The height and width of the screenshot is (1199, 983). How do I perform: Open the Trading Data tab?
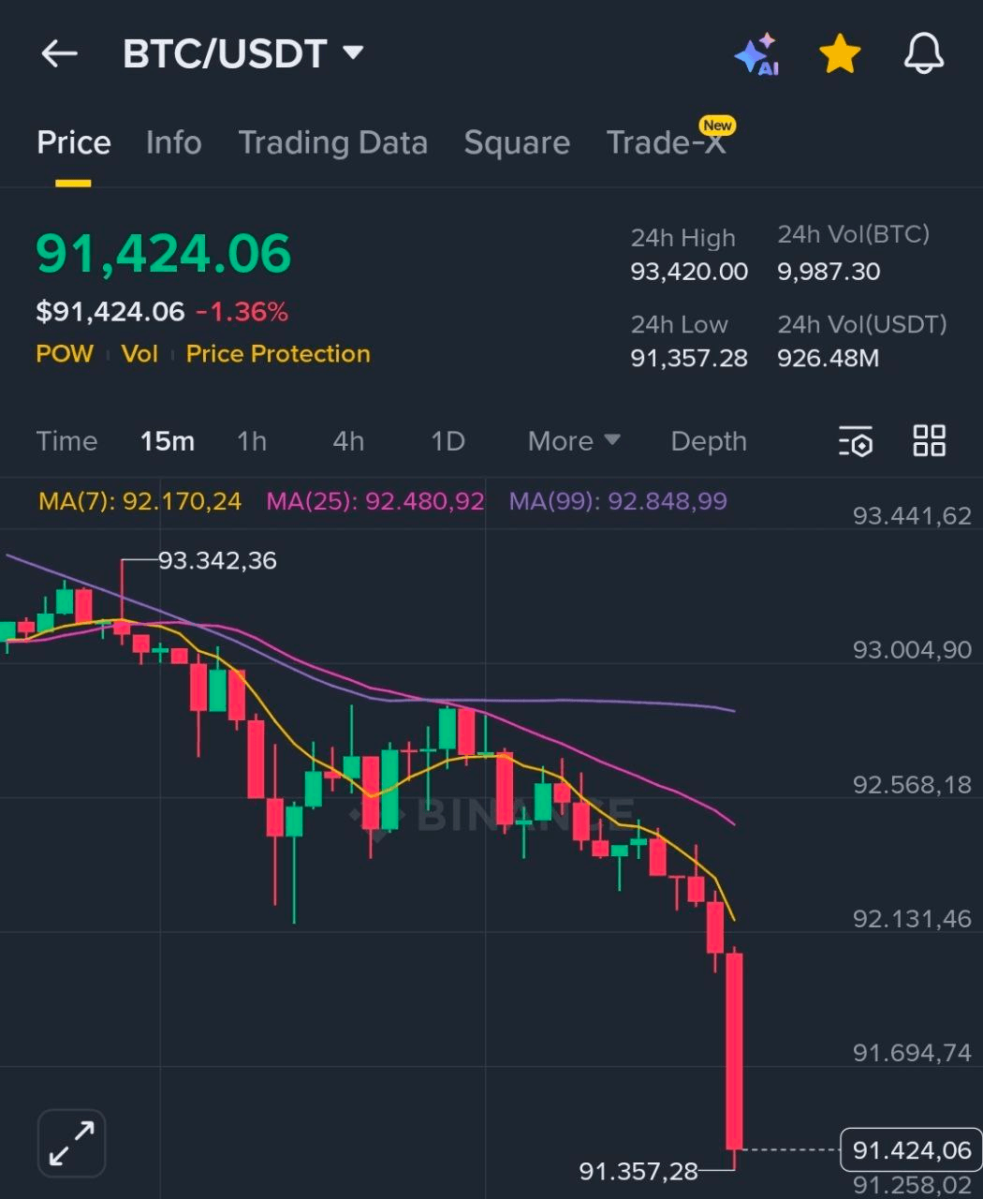[332, 142]
